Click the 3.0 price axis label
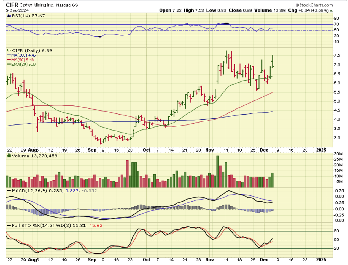This screenshot has width=348, height=265. point(337,137)
